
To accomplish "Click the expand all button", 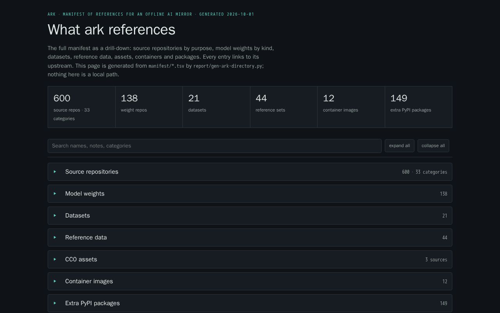I will tap(399, 146).
